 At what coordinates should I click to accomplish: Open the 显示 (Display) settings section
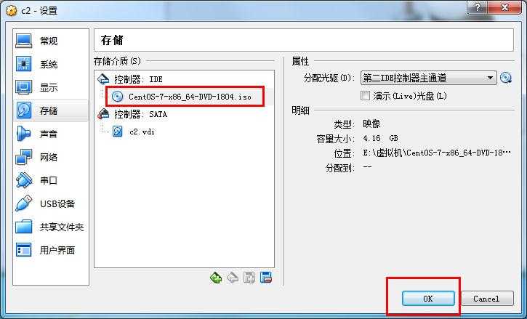tap(50, 87)
